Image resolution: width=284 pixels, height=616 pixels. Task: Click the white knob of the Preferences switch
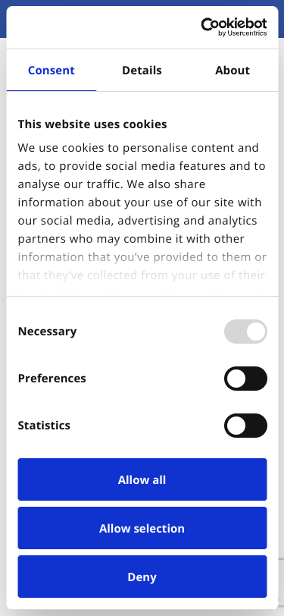tap(236, 379)
